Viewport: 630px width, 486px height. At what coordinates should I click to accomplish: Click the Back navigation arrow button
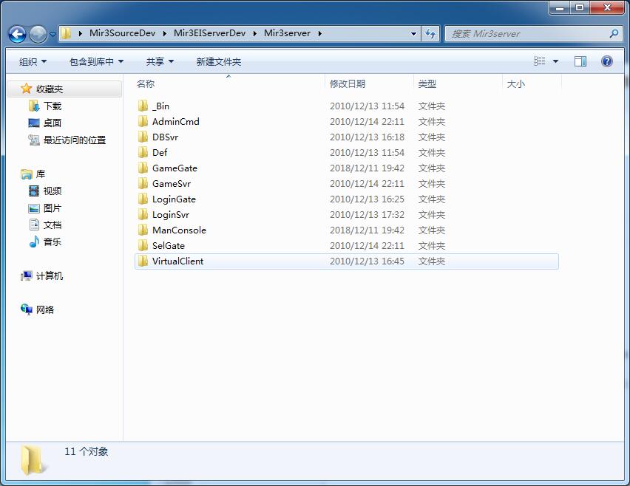[17, 34]
